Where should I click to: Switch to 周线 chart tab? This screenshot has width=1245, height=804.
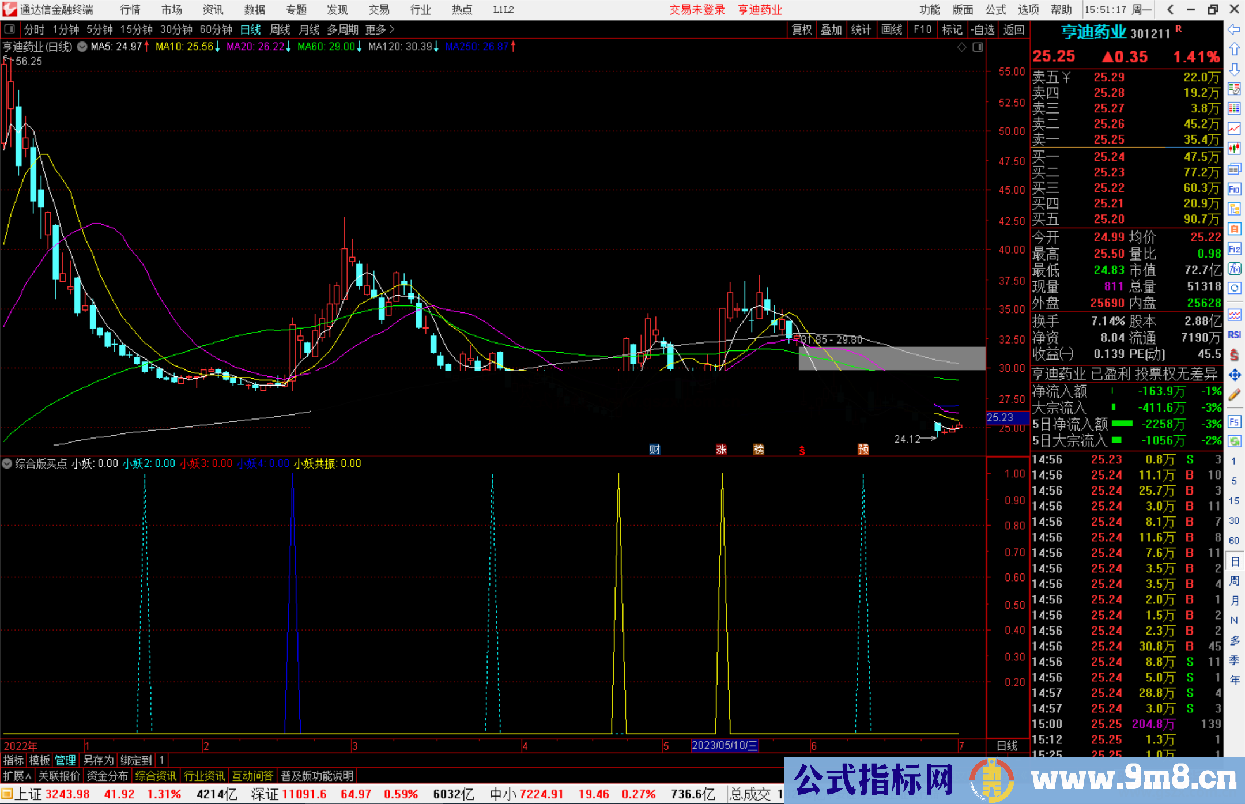[x=280, y=29]
